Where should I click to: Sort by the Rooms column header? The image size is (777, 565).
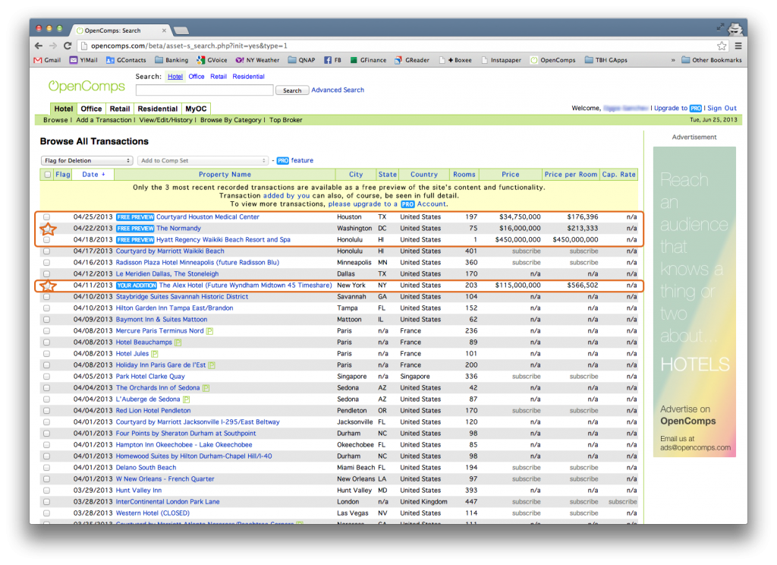click(x=464, y=175)
